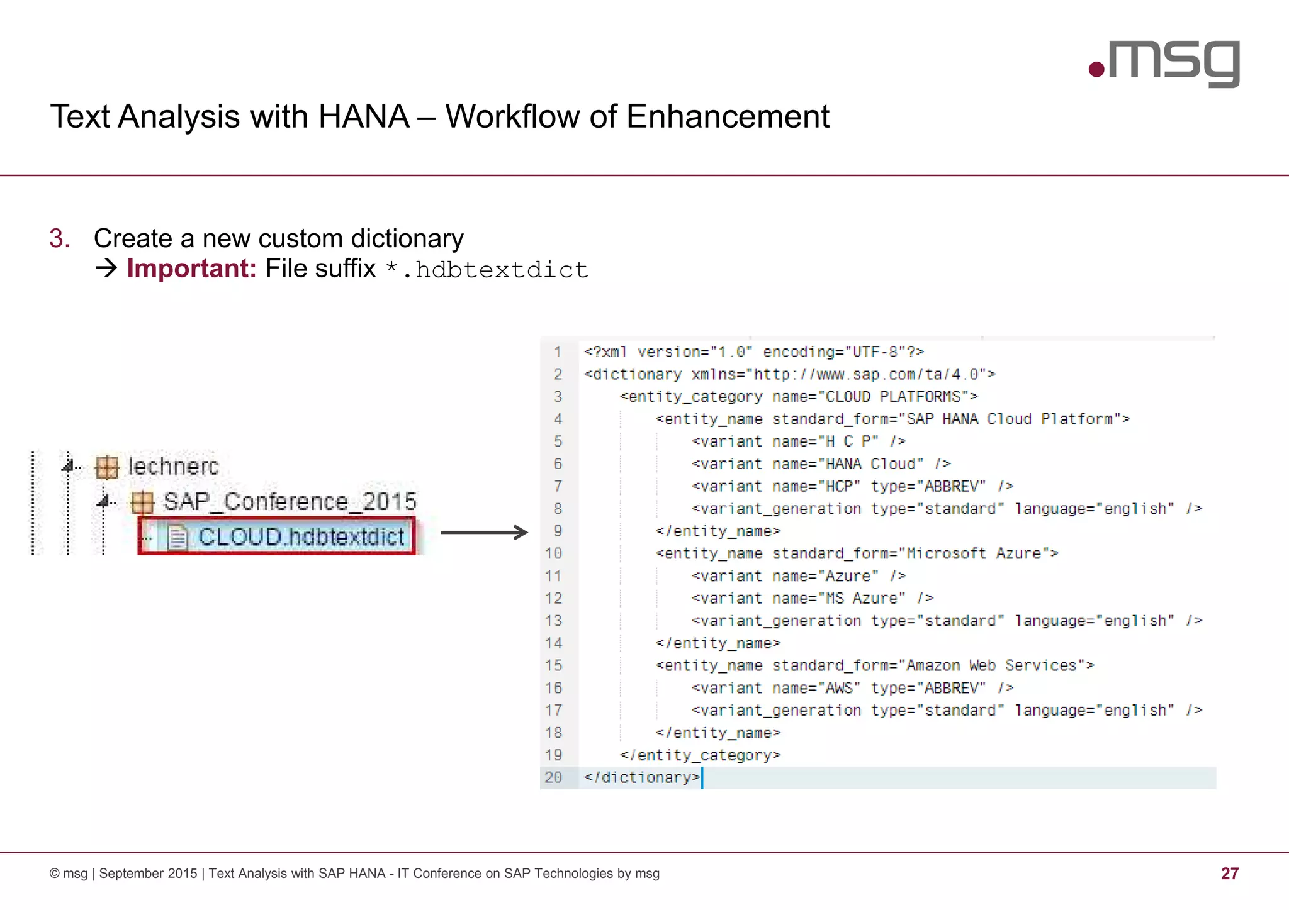Click the variant name "H C P" line
The height and width of the screenshot is (910, 1289).
click(799, 441)
